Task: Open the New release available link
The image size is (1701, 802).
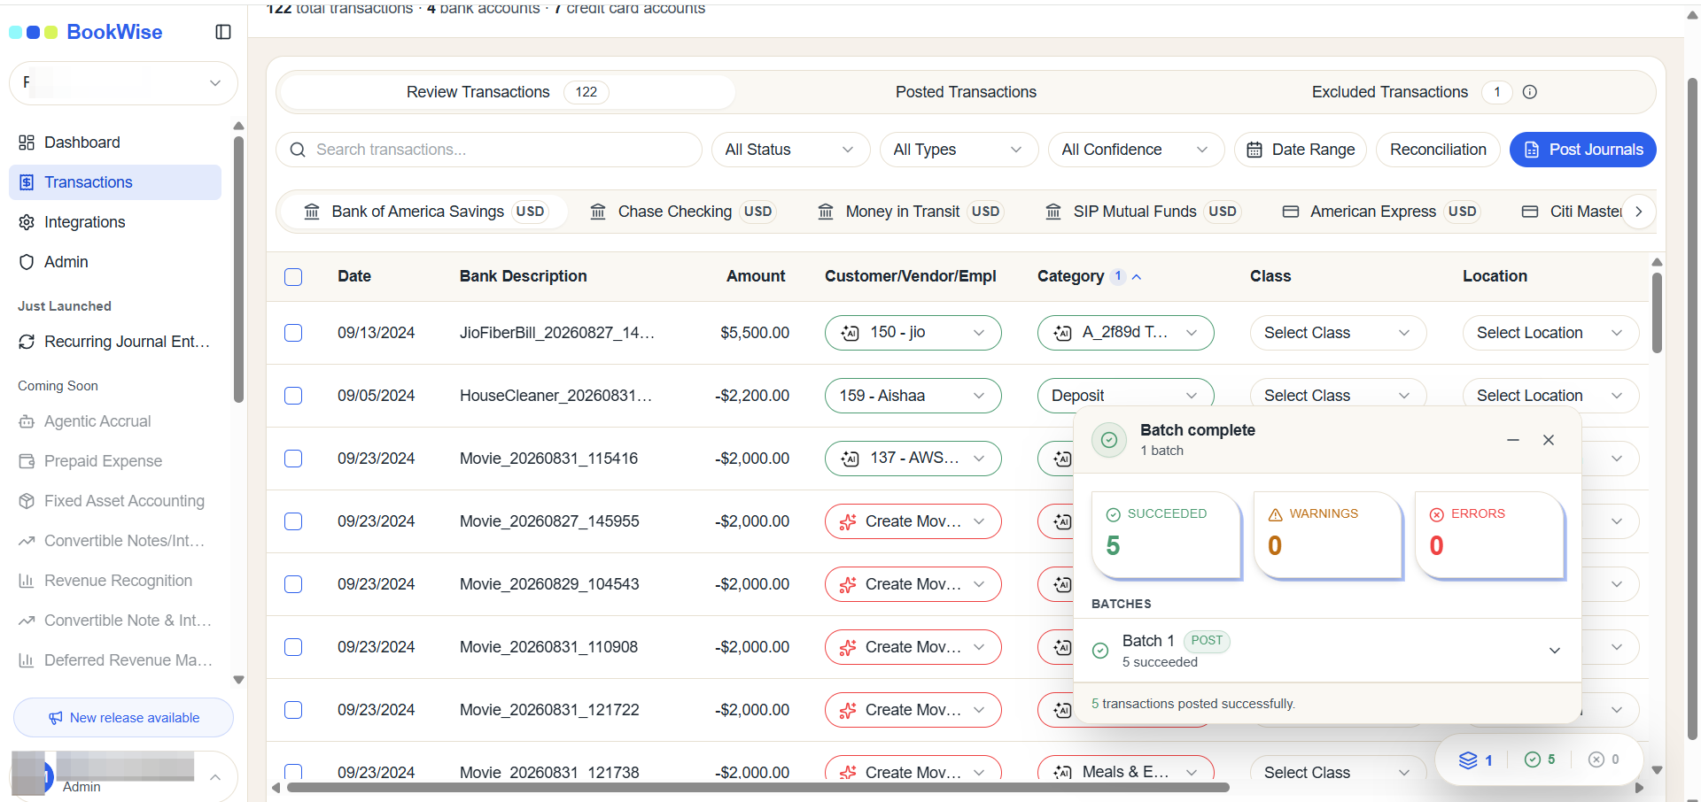Action: pyautogui.click(x=123, y=718)
